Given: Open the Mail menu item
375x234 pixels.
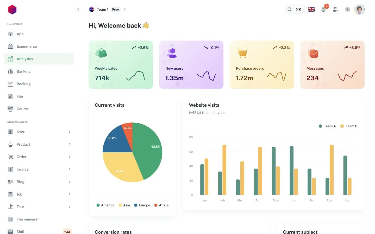Looking at the screenshot, I should click(x=39, y=231).
